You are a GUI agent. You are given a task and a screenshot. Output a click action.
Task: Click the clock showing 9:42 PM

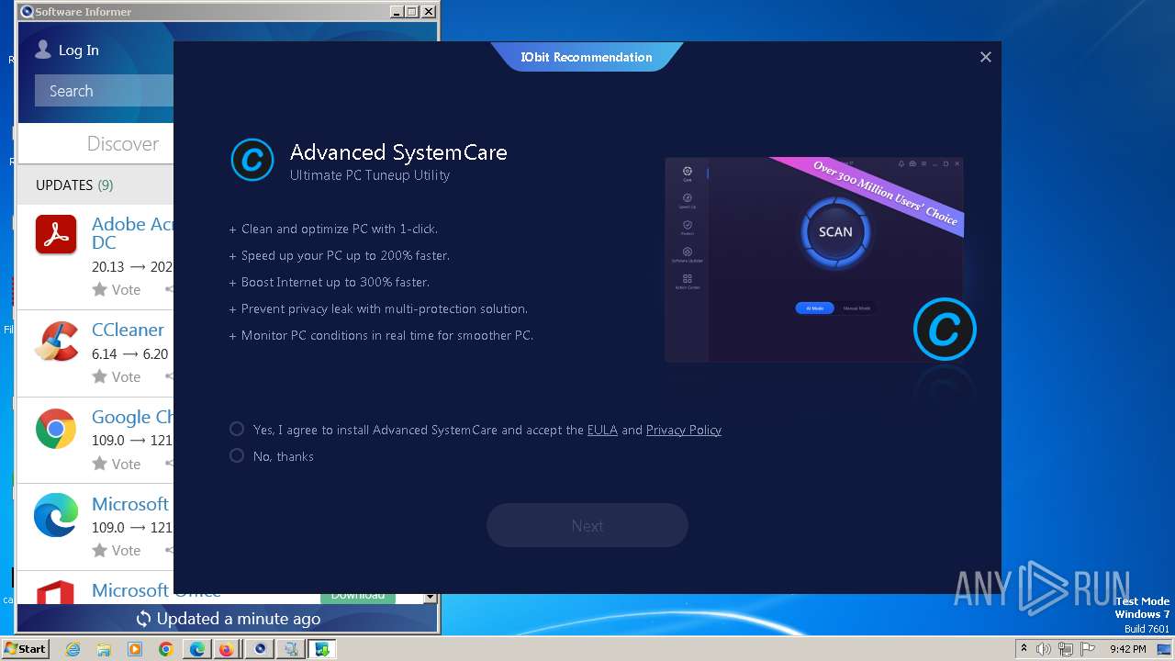pos(1127,649)
